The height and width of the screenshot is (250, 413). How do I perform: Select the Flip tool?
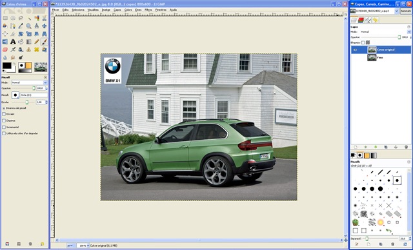pyautogui.click(x=5, y=41)
